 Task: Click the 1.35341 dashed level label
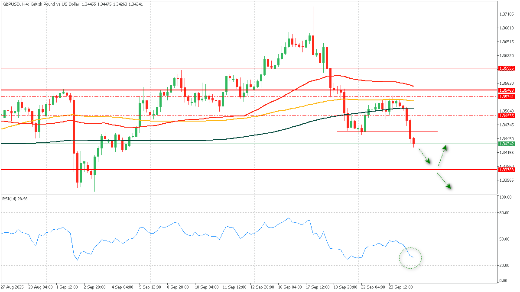pyautogui.click(x=506, y=97)
